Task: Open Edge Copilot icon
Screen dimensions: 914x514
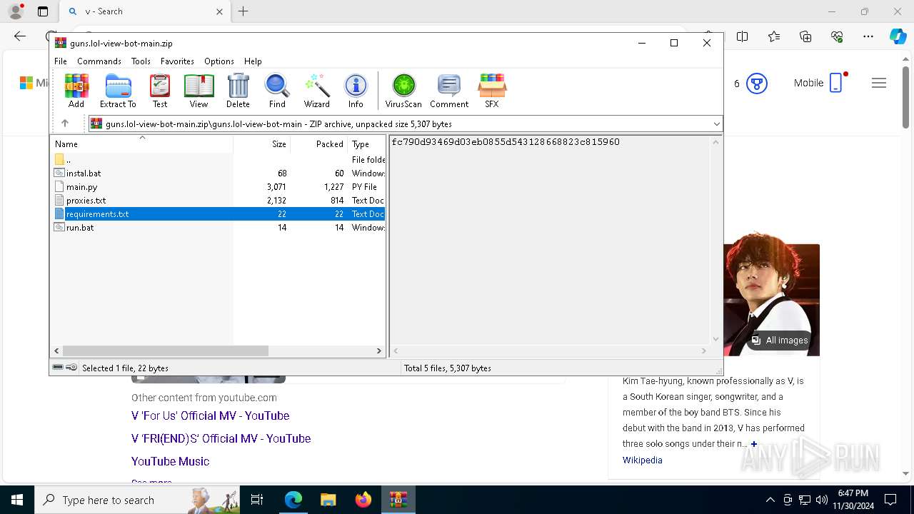Action: pos(898,36)
